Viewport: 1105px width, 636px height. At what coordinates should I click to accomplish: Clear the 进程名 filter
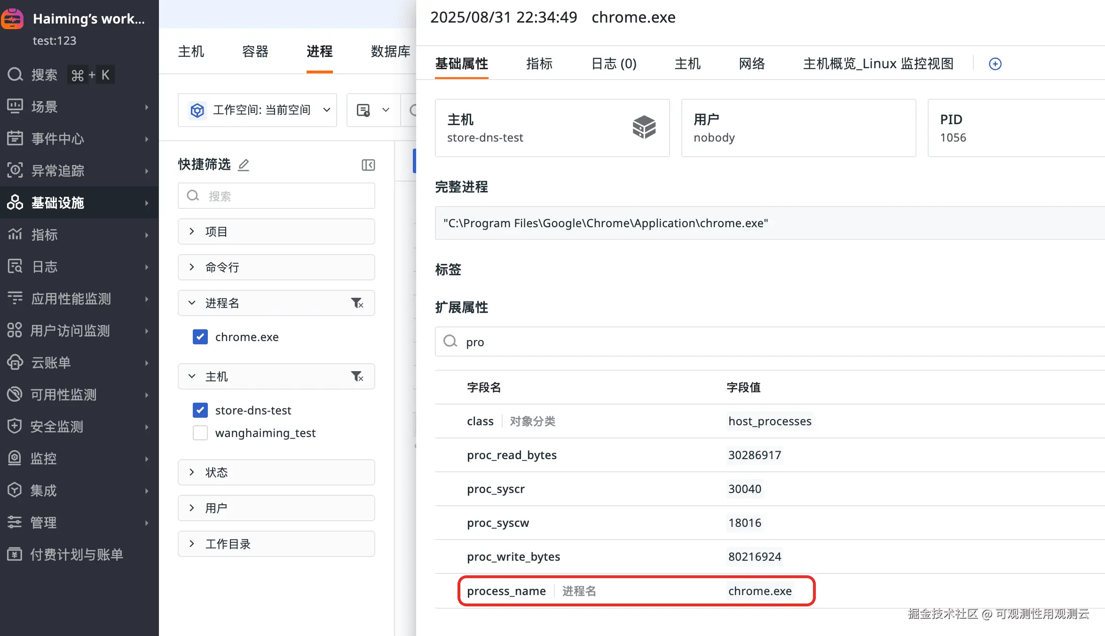[x=357, y=303]
